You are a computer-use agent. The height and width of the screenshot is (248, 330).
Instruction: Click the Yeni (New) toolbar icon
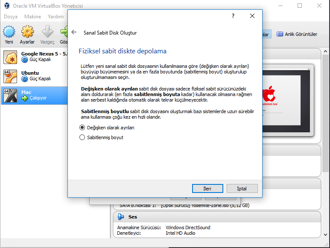(9, 32)
